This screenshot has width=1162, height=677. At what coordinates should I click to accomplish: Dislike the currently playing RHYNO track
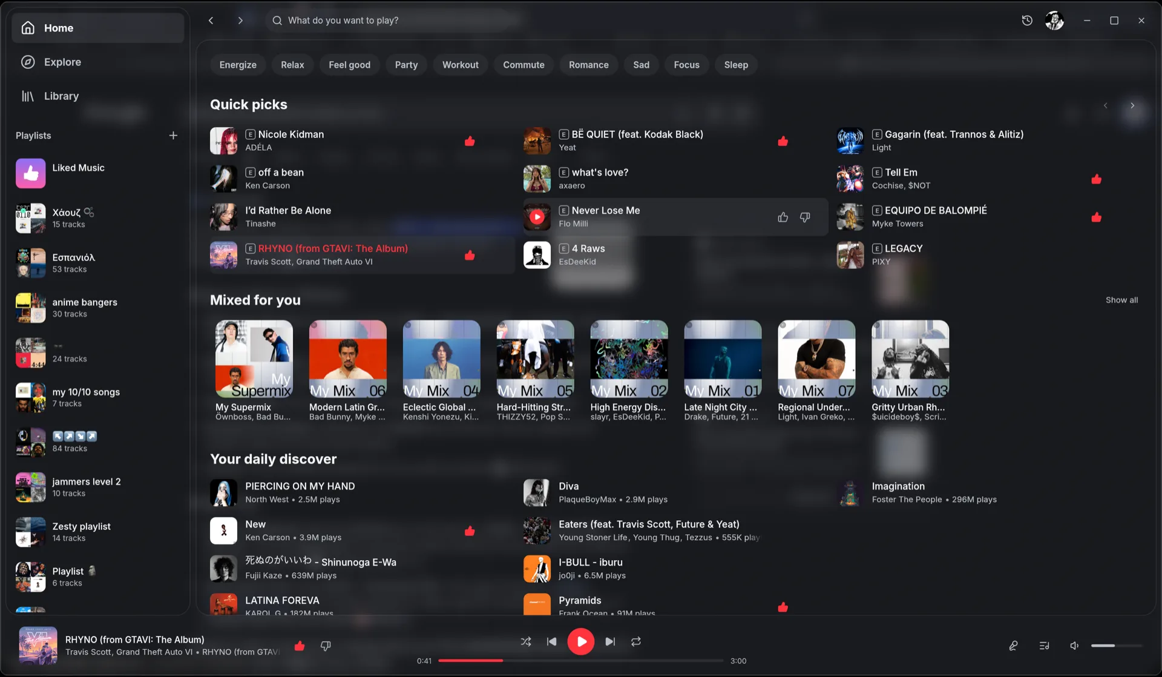tap(326, 646)
